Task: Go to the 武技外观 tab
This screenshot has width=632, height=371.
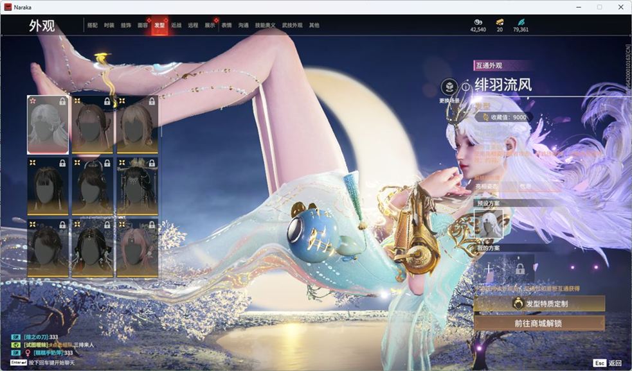Action: pos(292,26)
